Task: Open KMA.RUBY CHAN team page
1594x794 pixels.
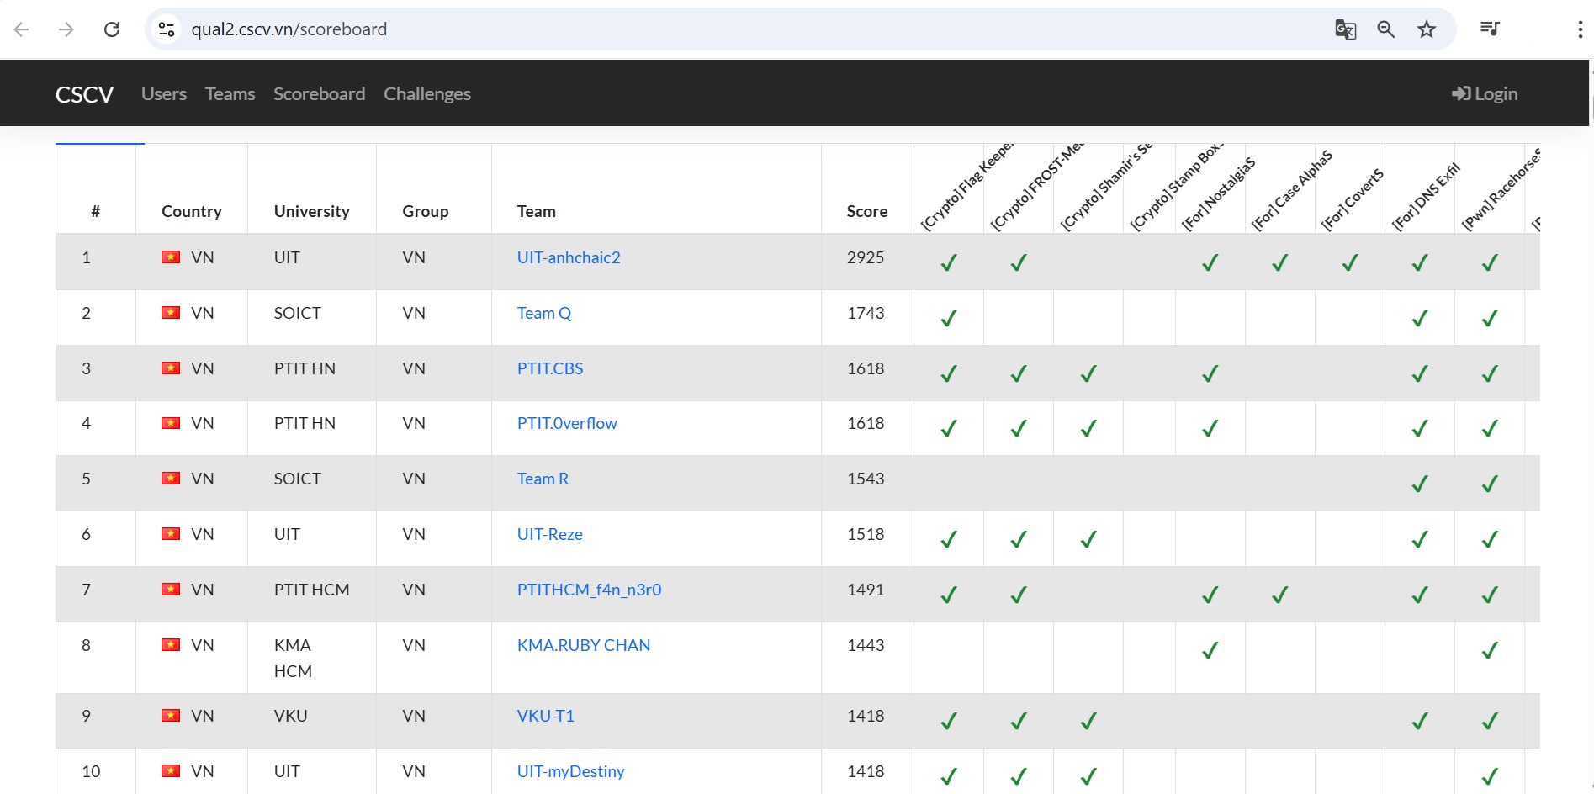Action: (584, 645)
